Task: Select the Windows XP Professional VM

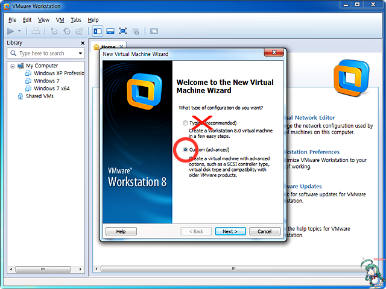Action: click(x=59, y=73)
